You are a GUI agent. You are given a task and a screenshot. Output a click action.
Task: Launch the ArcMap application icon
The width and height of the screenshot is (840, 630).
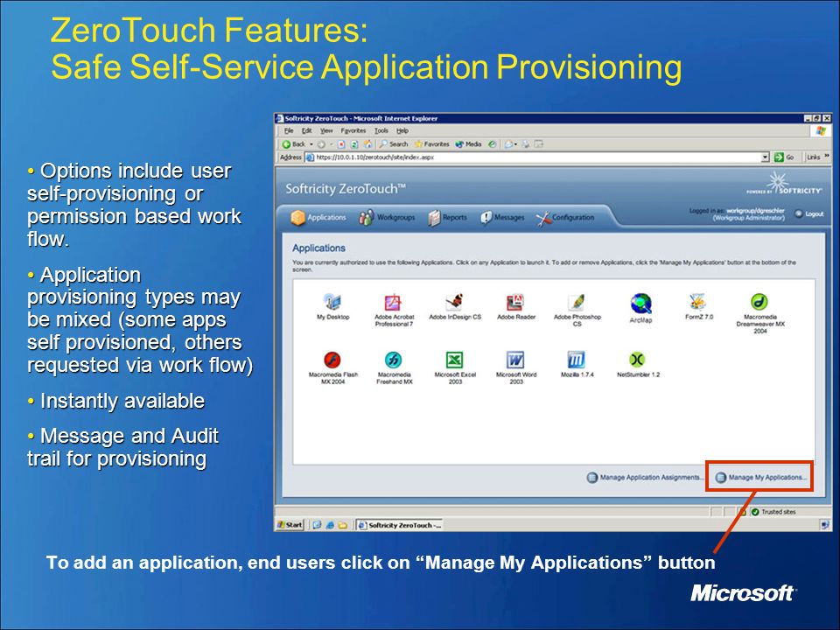pyautogui.click(x=640, y=304)
